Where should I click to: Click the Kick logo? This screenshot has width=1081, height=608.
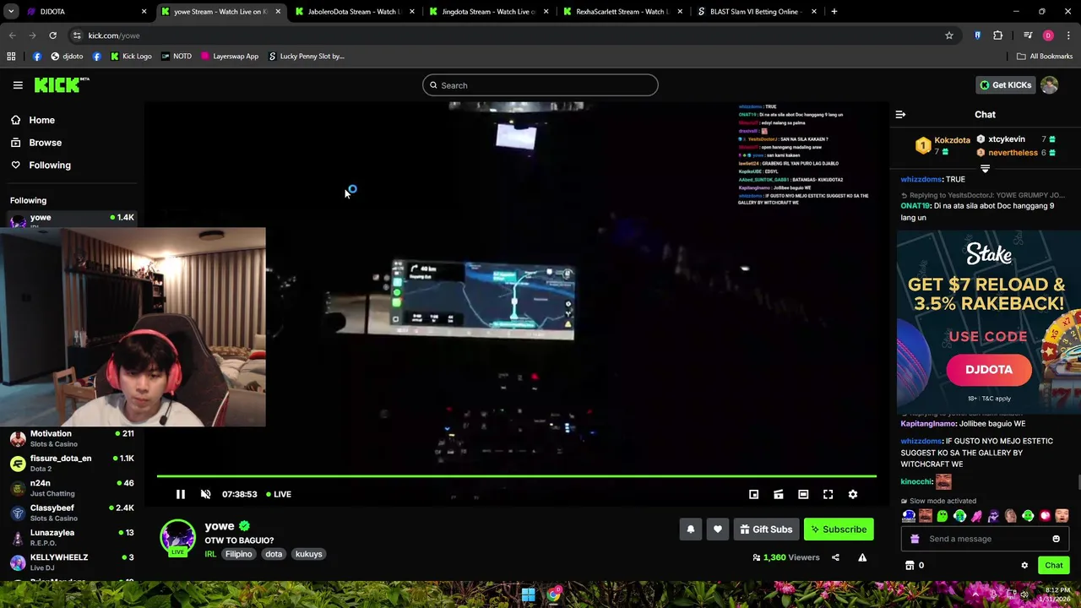(62, 84)
